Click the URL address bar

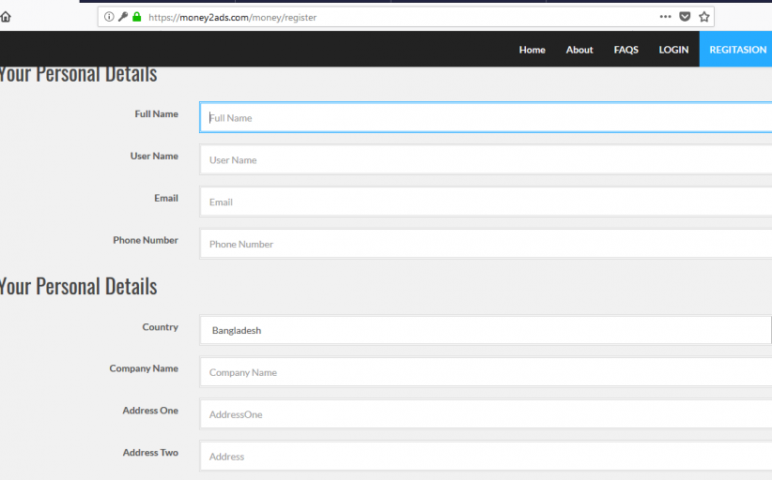pos(394,17)
